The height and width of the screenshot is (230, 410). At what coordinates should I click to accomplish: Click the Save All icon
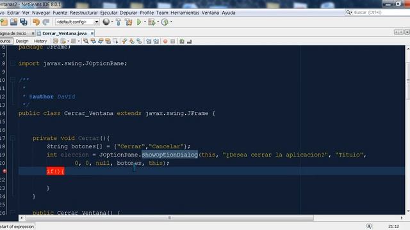click(x=24, y=22)
